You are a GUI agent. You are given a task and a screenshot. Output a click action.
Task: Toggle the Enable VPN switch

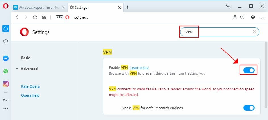point(249,70)
